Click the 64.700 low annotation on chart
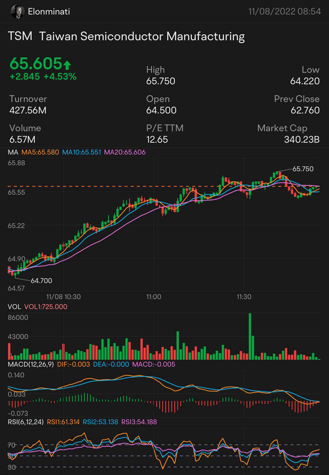The image size is (329, 475). point(42,281)
